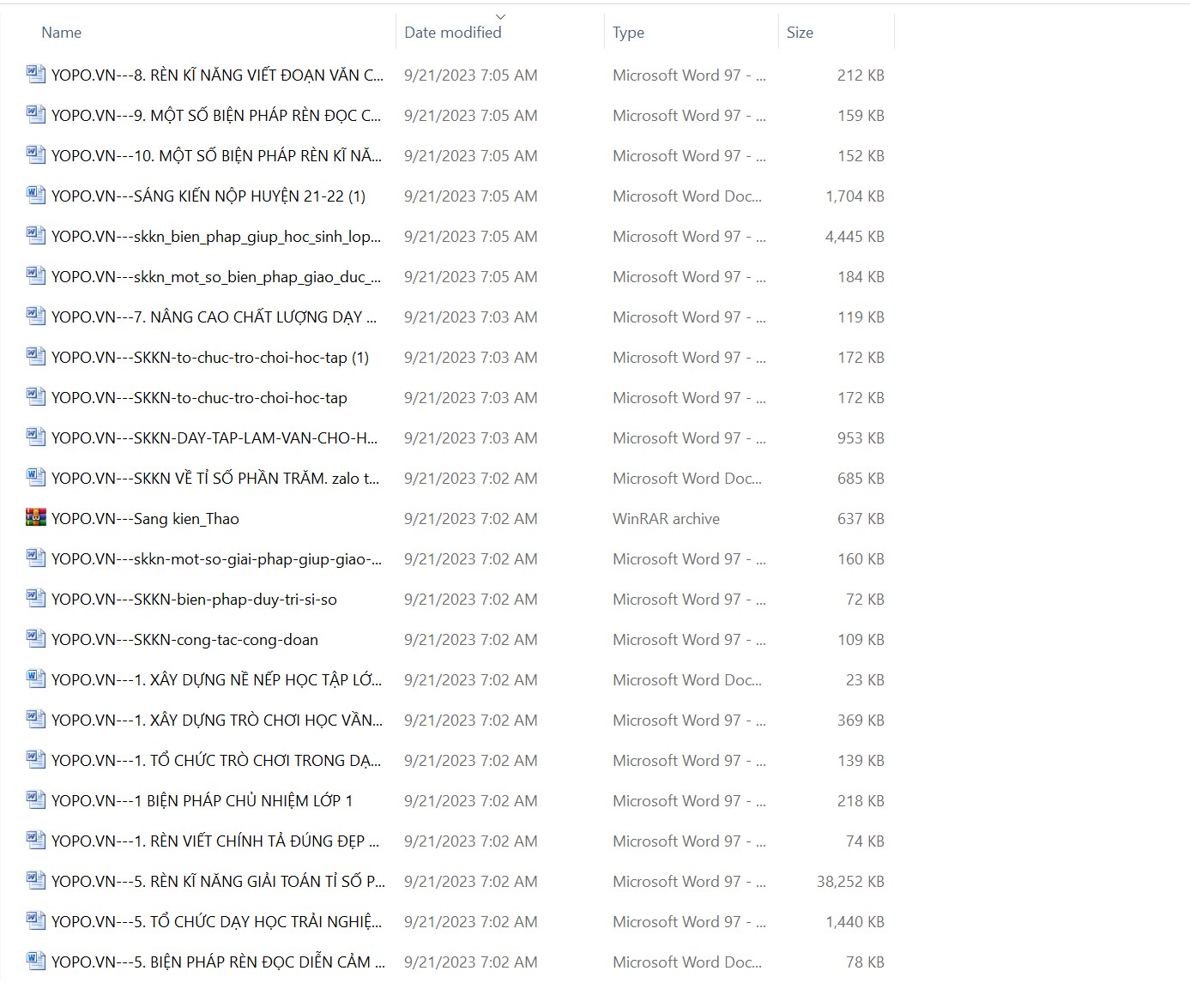Click the '4,445 KB' size value

pyautogui.click(x=855, y=237)
